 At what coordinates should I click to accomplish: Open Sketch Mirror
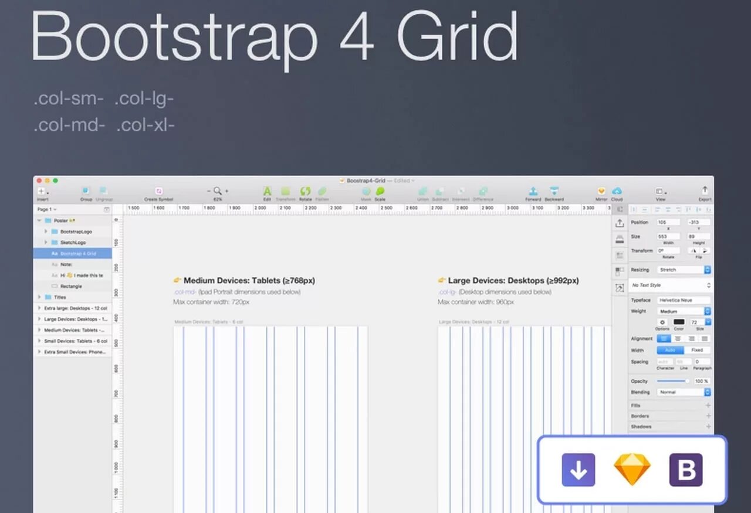click(601, 191)
